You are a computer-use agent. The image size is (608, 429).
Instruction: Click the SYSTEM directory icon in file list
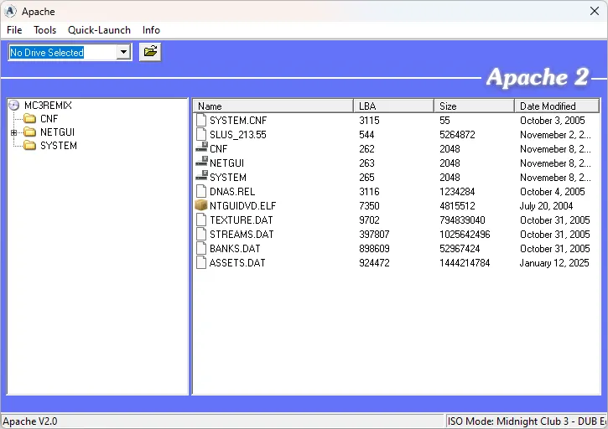[x=201, y=177]
